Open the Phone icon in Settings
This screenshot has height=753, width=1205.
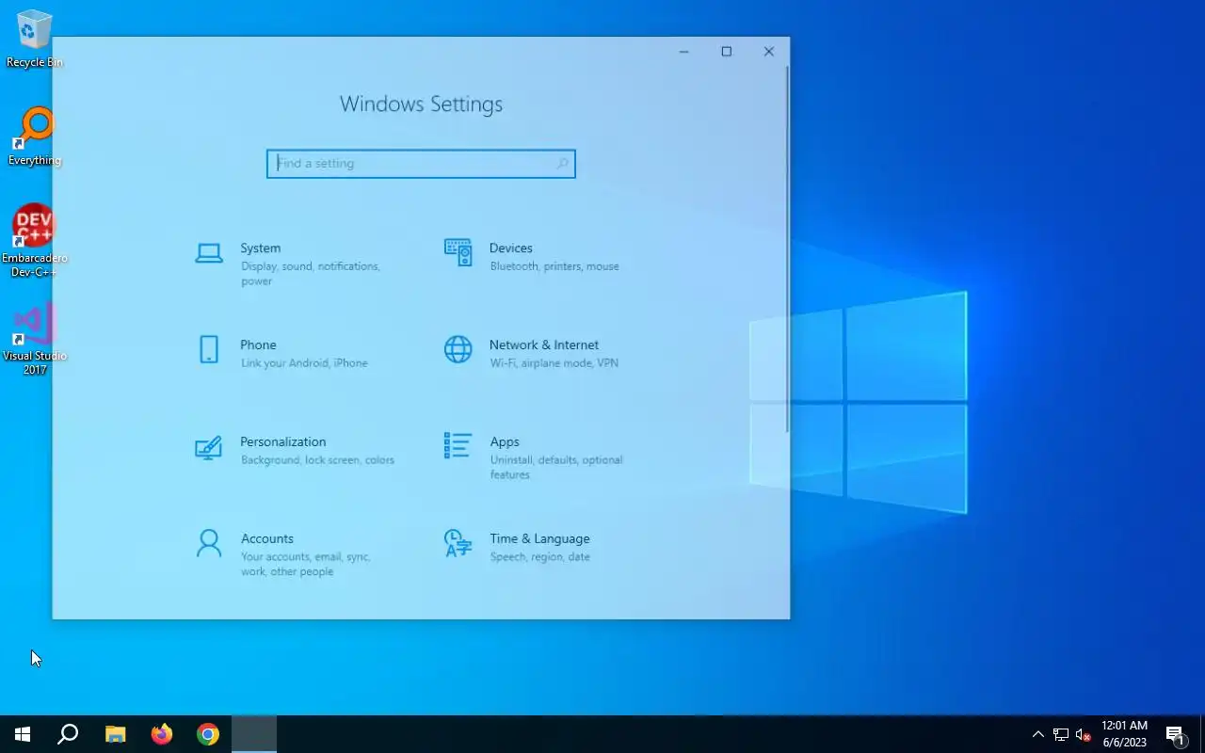pyautogui.click(x=208, y=349)
